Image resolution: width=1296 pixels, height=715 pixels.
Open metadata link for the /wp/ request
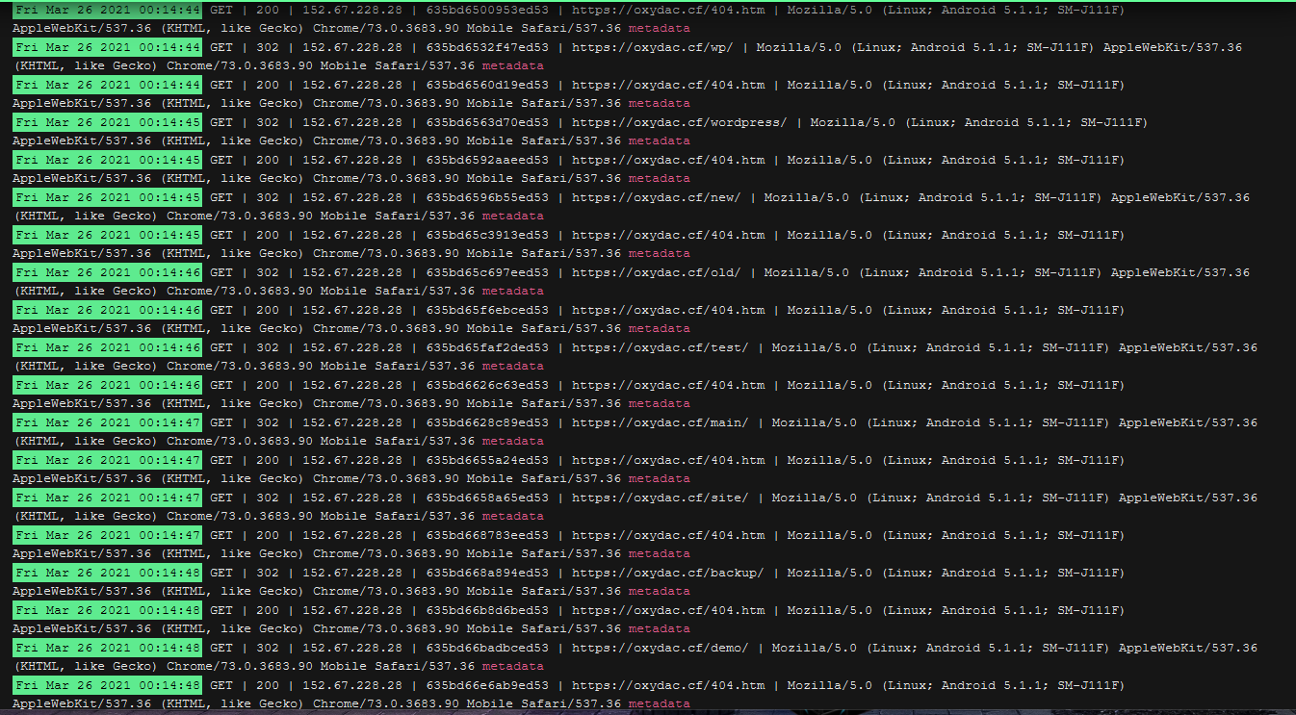tap(512, 66)
